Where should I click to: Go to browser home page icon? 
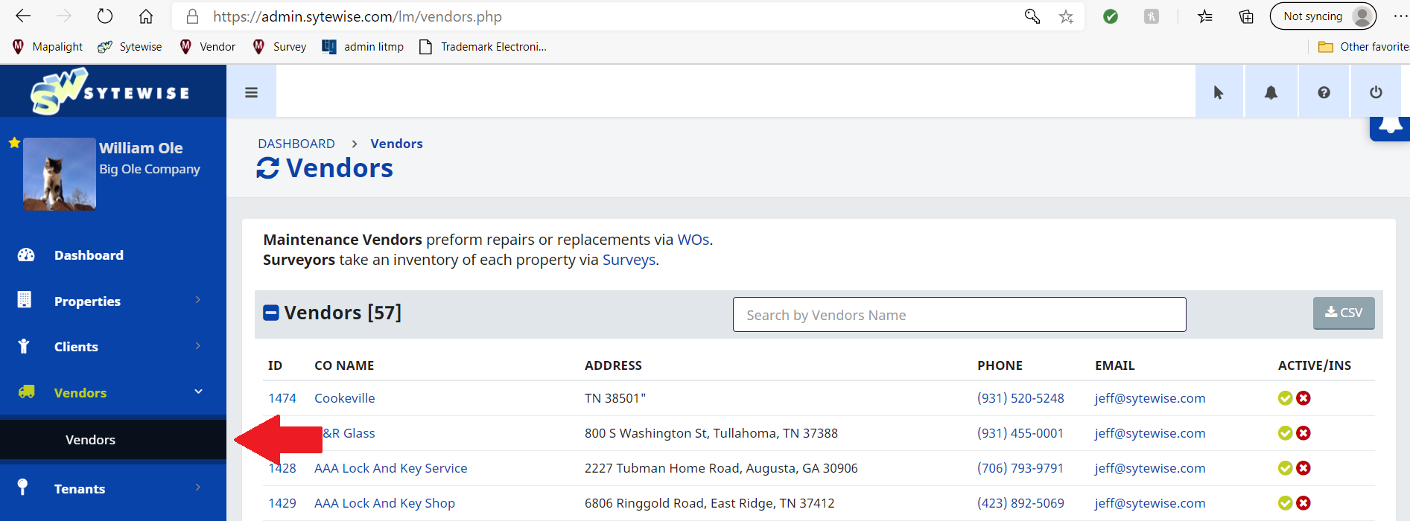tap(146, 16)
